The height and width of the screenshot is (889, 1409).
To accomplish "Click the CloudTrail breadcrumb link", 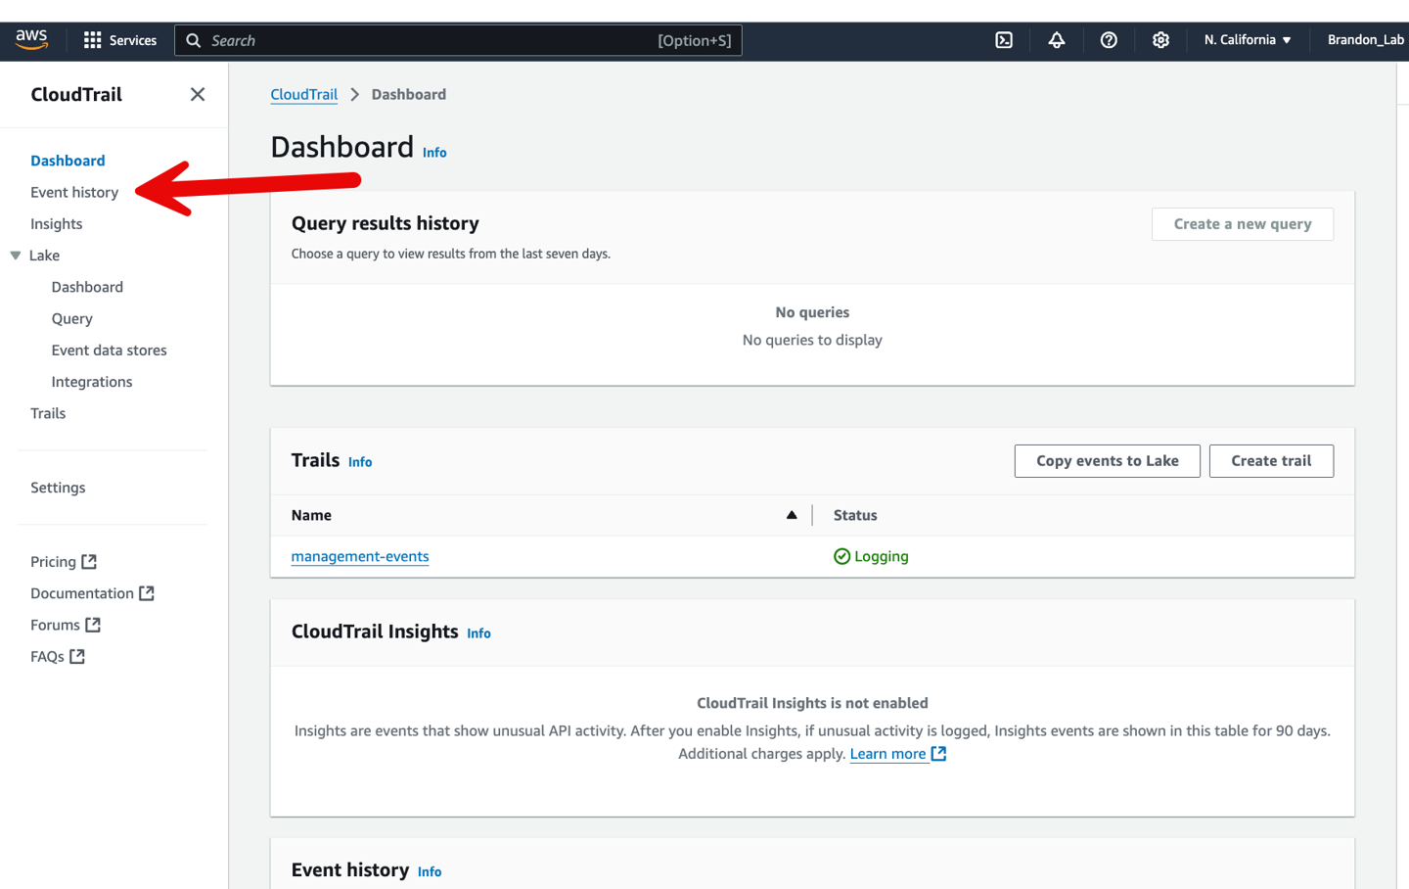I will (303, 94).
